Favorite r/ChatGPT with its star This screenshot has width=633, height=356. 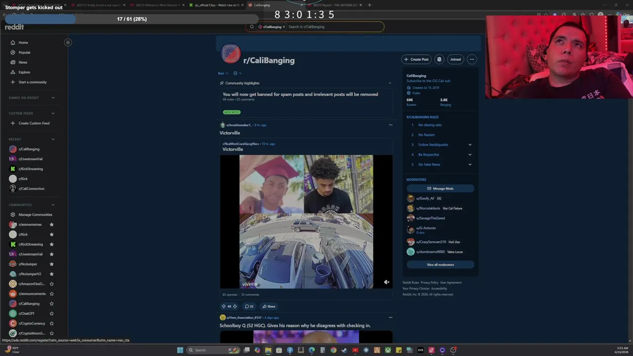[x=51, y=313]
